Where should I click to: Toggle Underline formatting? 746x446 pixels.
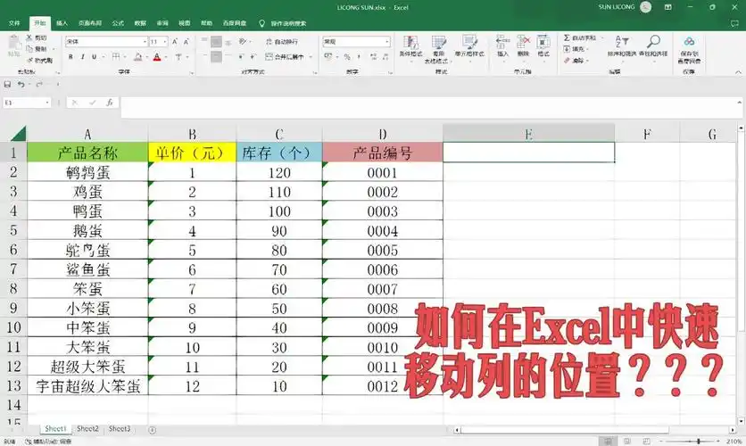point(94,56)
